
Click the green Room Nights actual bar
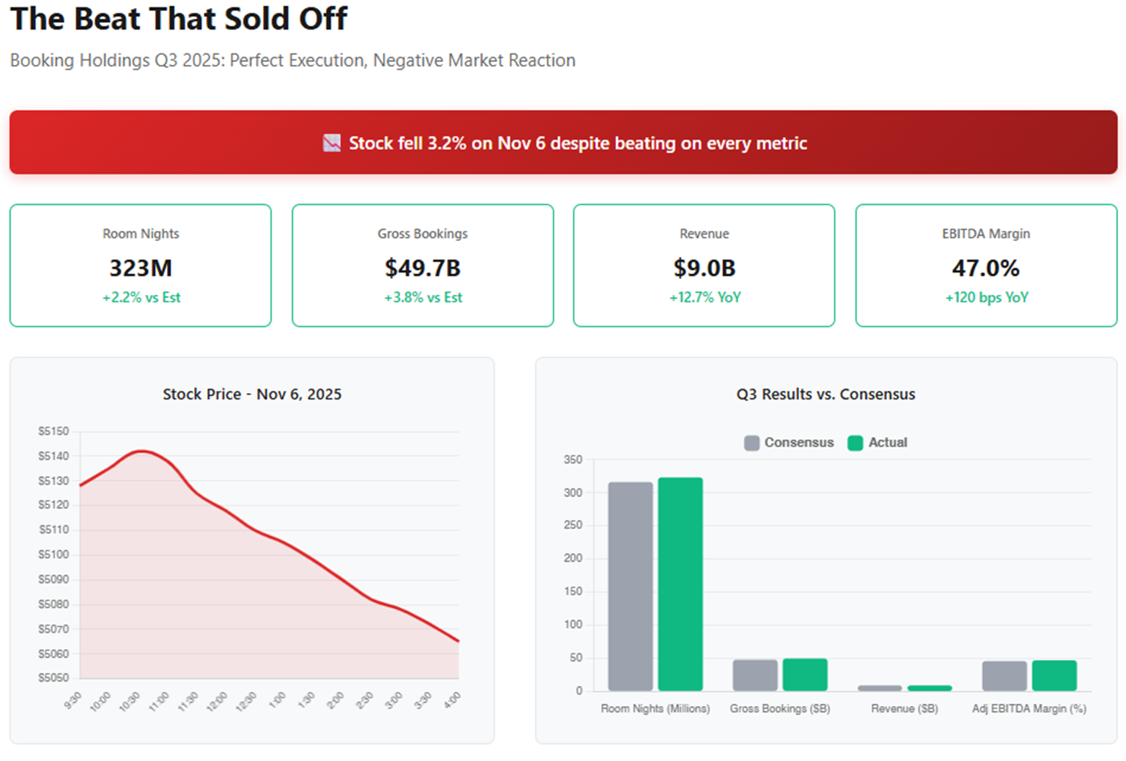(680, 584)
